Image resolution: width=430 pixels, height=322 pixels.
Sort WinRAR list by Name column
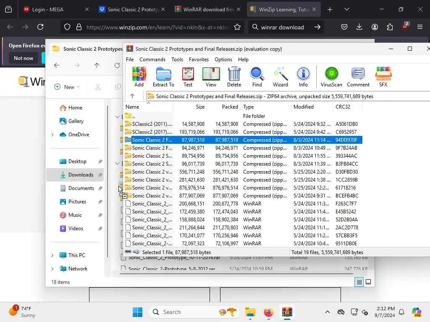pyautogui.click(x=148, y=107)
